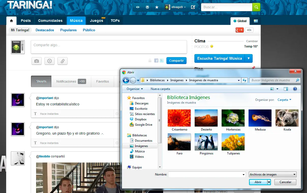307x193 pixels.
Task: Select the country flag icon next to Global
Action: (256, 21)
